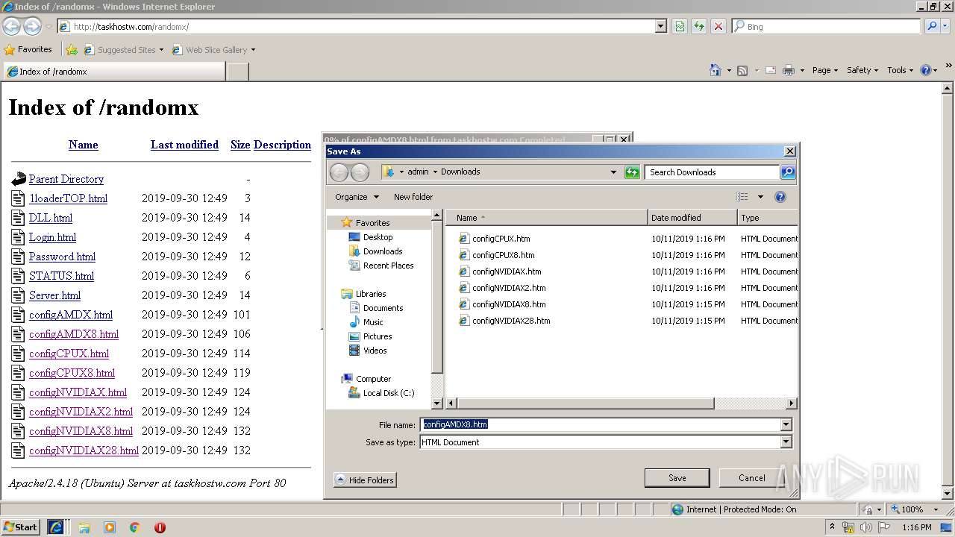Click the File name input field

point(601,425)
